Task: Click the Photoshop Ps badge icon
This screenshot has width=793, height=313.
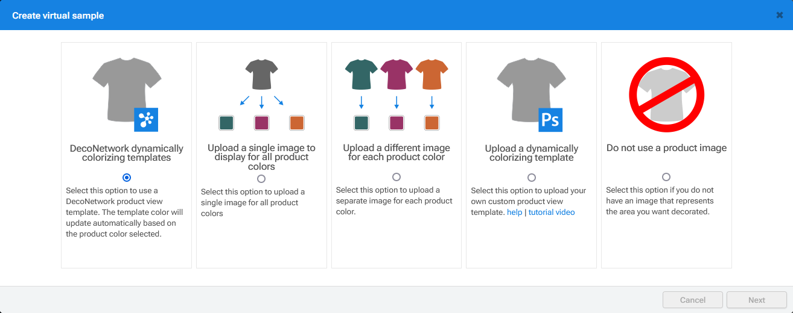Action: [x=550, y=120]
